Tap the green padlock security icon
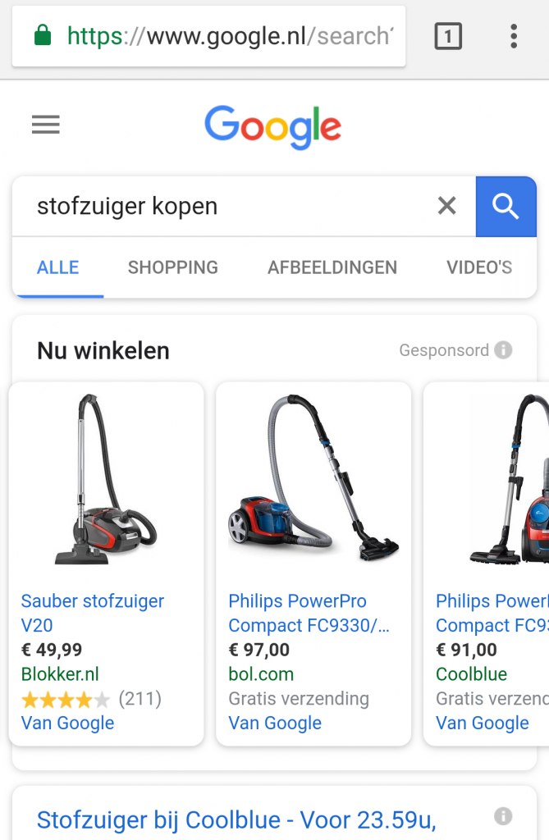This screenshot has height=840, width=549. click(x=43, y=36)
